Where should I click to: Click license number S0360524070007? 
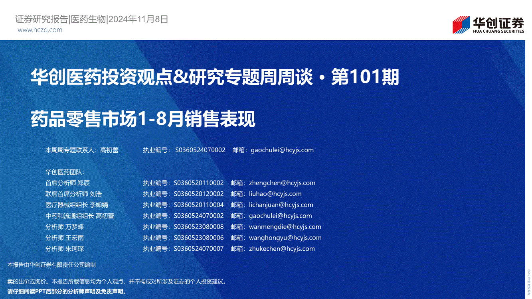click(x=199, y=249)
